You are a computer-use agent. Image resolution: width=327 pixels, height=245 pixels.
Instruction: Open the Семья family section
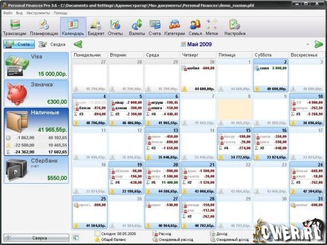point(195,27)
